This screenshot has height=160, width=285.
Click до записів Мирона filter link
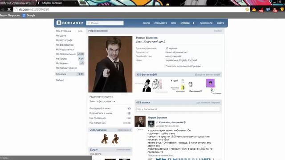pyautogui.click(x=208, y=103)
